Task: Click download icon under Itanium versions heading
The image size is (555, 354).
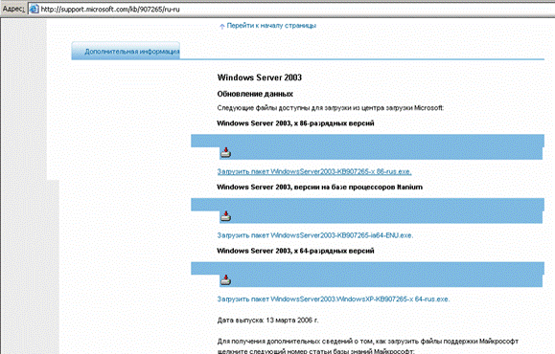Action: coord(226,216)
